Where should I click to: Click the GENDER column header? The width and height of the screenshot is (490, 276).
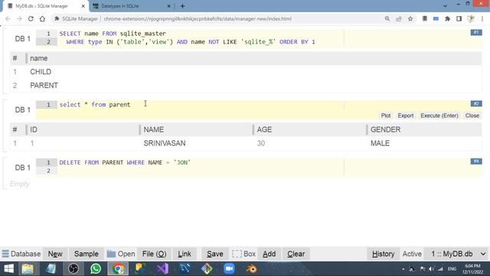click(424, 130)
